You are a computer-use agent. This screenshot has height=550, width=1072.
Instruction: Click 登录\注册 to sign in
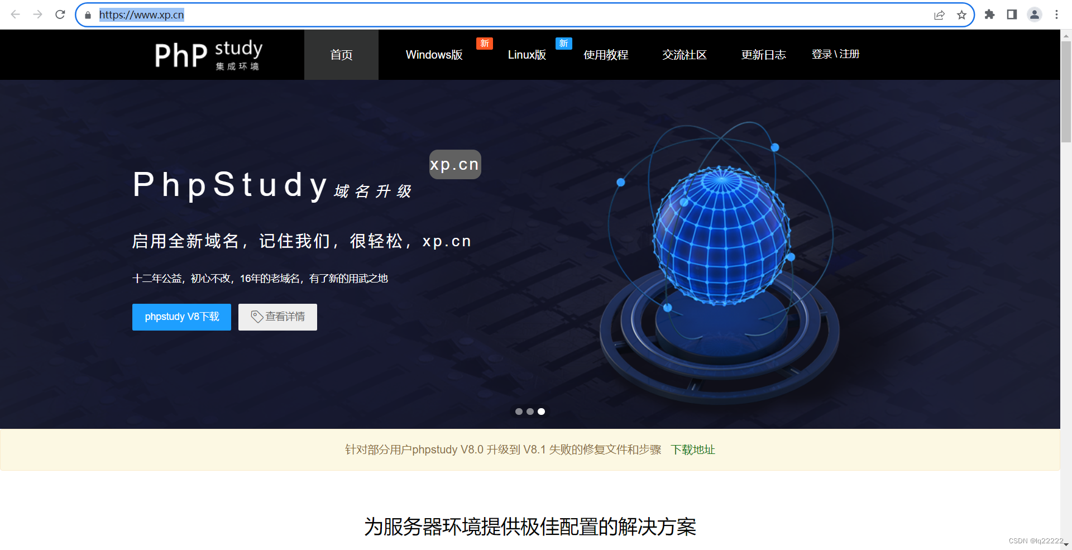(836, 54)
